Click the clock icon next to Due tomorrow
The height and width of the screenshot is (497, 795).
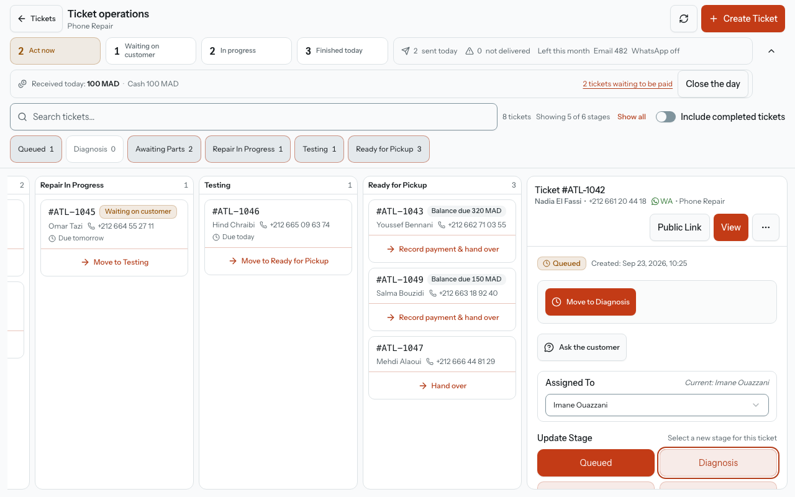[52, 239]
